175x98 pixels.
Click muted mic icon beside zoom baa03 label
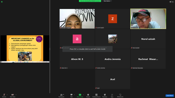tap(96, 28)
